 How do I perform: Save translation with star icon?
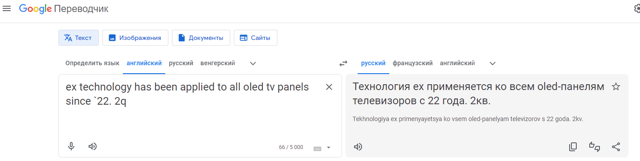616,86
